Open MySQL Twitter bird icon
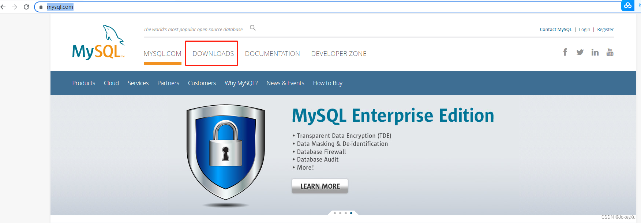The image size is (641, 223). point(580,52)
